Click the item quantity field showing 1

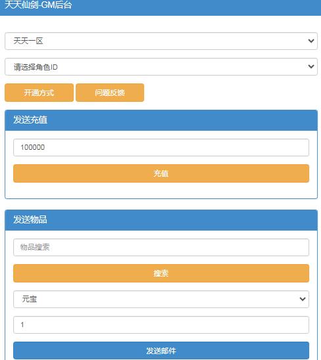point(161,325)
